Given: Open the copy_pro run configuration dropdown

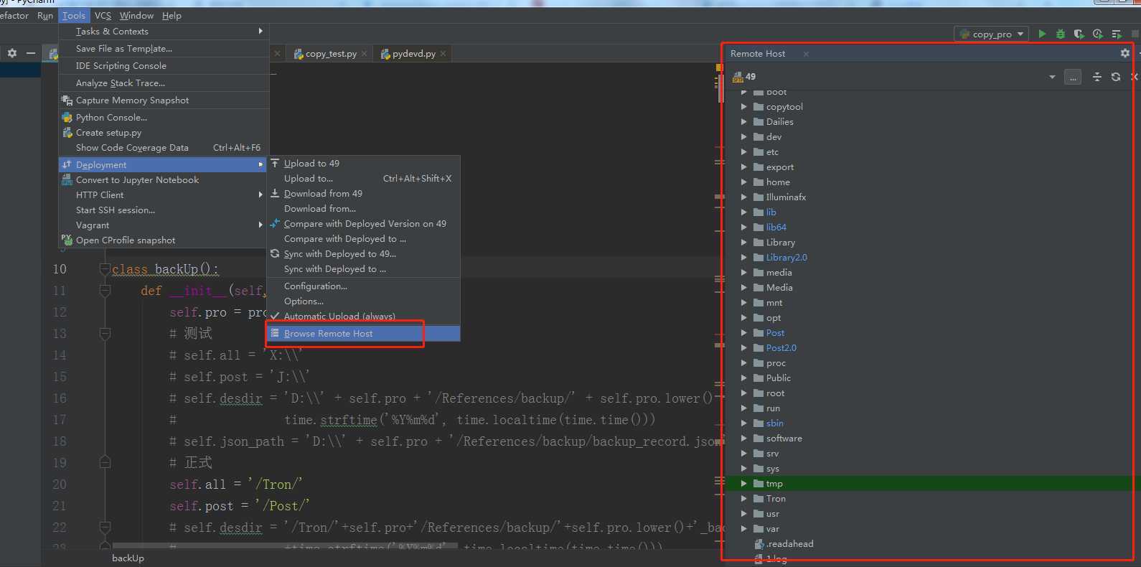Looking at the screenshot, I should pos(991,34).
